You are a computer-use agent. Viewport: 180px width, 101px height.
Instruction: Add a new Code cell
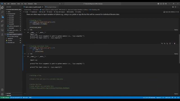[26, 12]
